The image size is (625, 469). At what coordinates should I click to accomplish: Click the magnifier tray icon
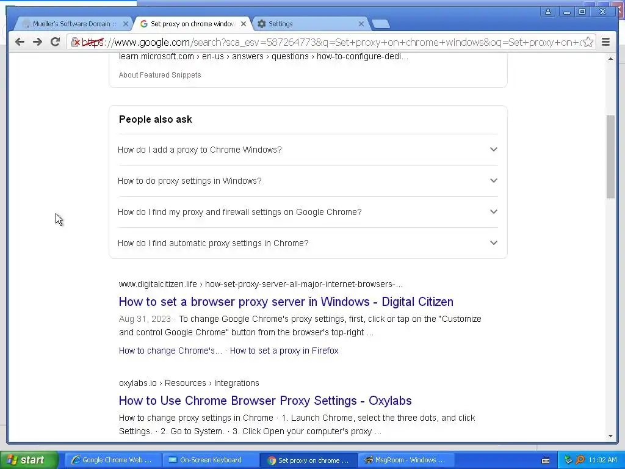point(580,460)
